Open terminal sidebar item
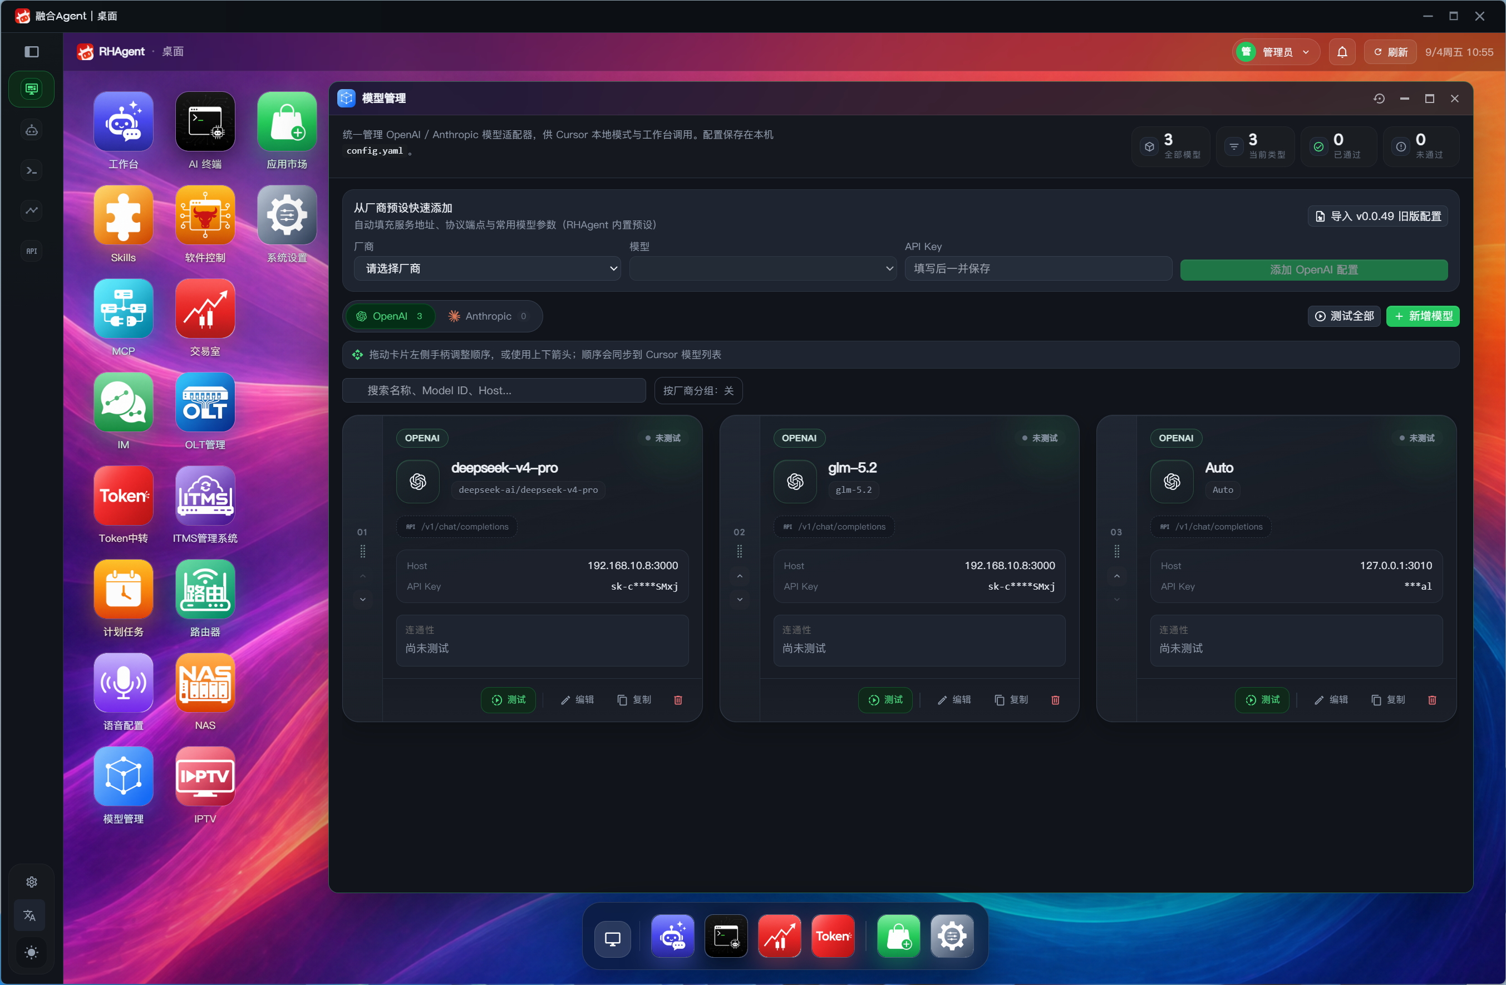The height and width of the screenshot is (985, 1506). 32,170
